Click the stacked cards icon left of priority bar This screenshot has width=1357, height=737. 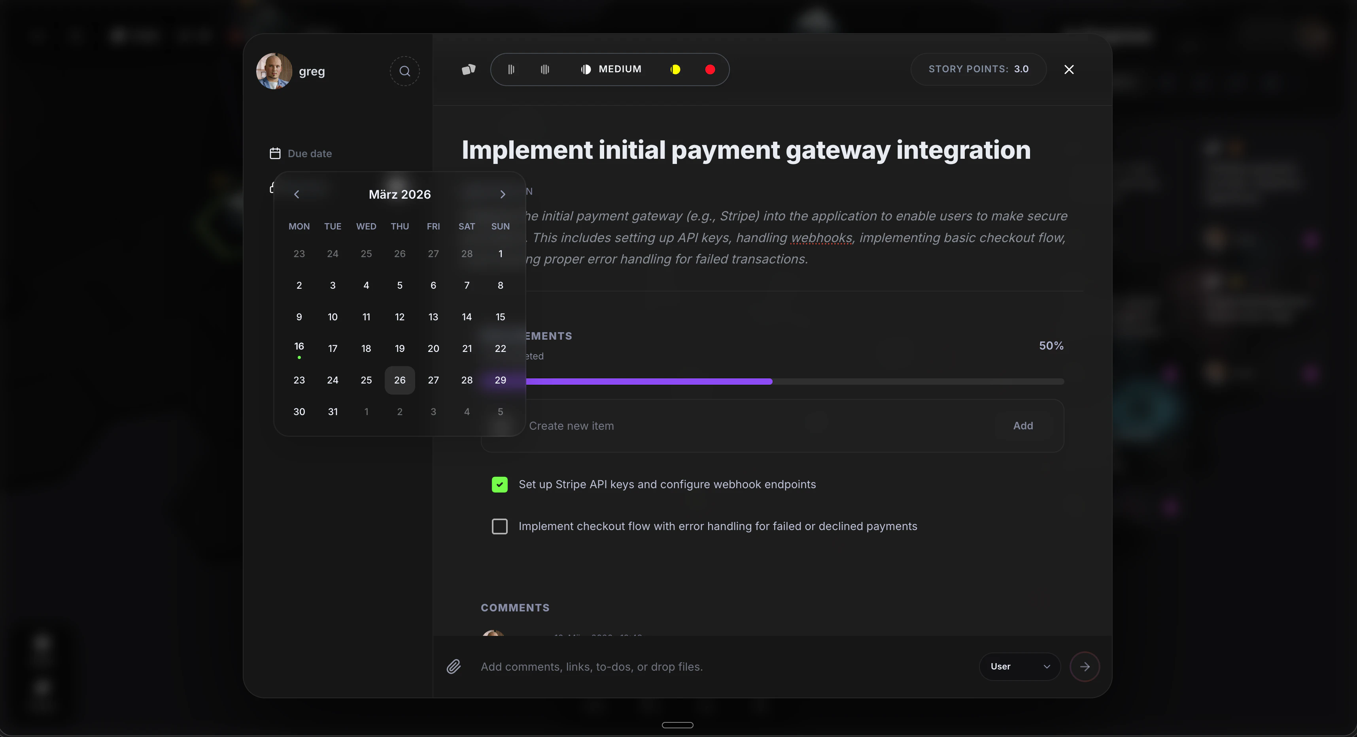pyautogui.click(x=468, y=70)
